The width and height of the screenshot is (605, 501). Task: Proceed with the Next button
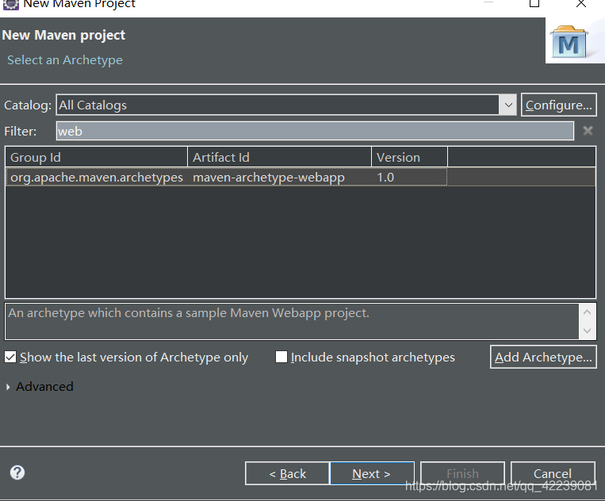[x=372, y=473]
